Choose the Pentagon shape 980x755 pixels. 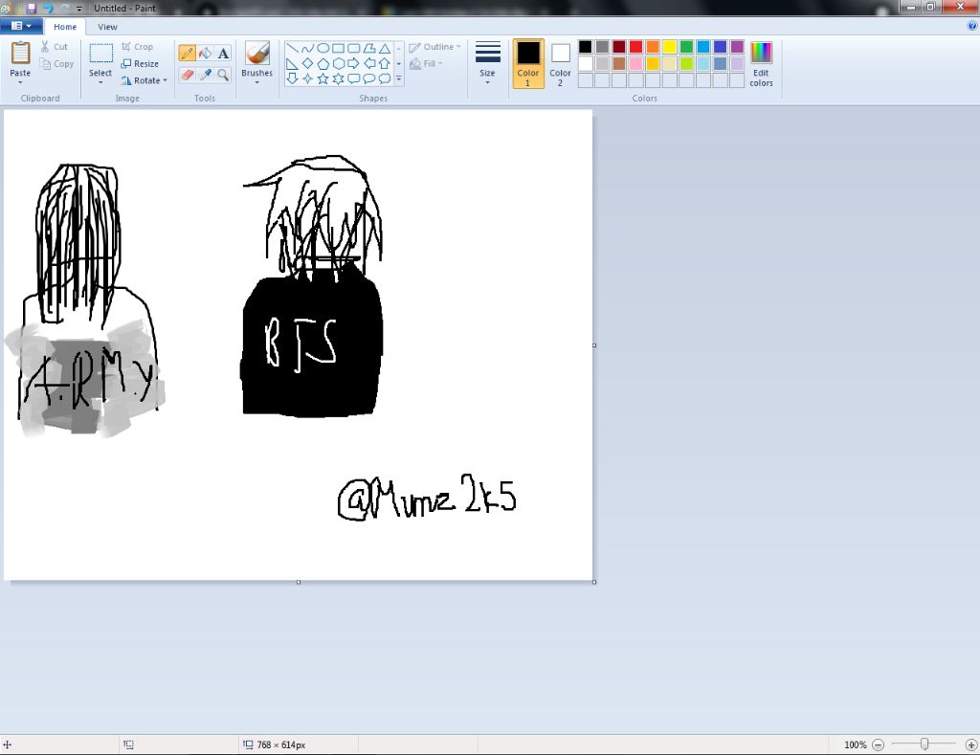pos(323,63)
